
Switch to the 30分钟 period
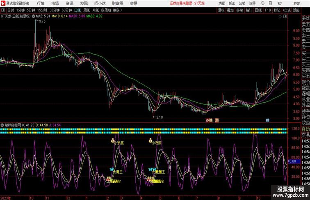click(x=55, y=10)
